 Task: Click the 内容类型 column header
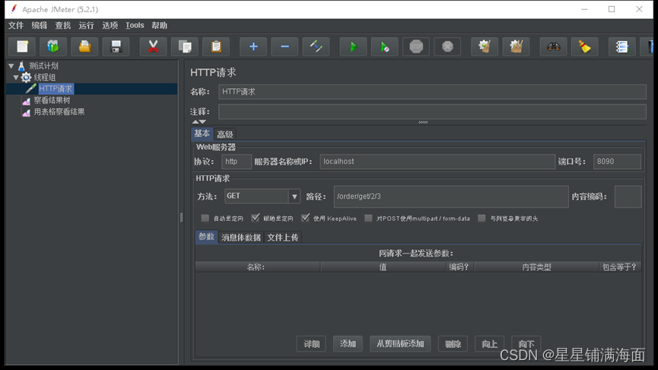(536, 267)
